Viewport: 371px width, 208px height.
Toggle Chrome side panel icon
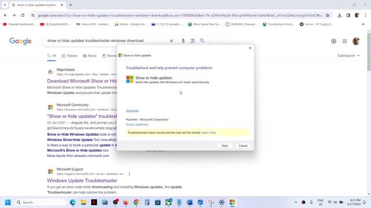pyautogui.click(x=348, y=16)
